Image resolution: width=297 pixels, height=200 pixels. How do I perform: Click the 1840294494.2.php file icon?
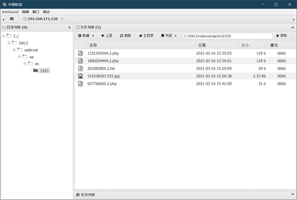click(80, 61)
